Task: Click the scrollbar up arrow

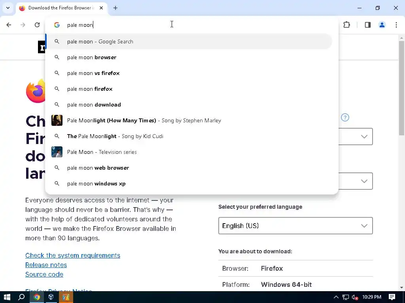Action: 401,38
